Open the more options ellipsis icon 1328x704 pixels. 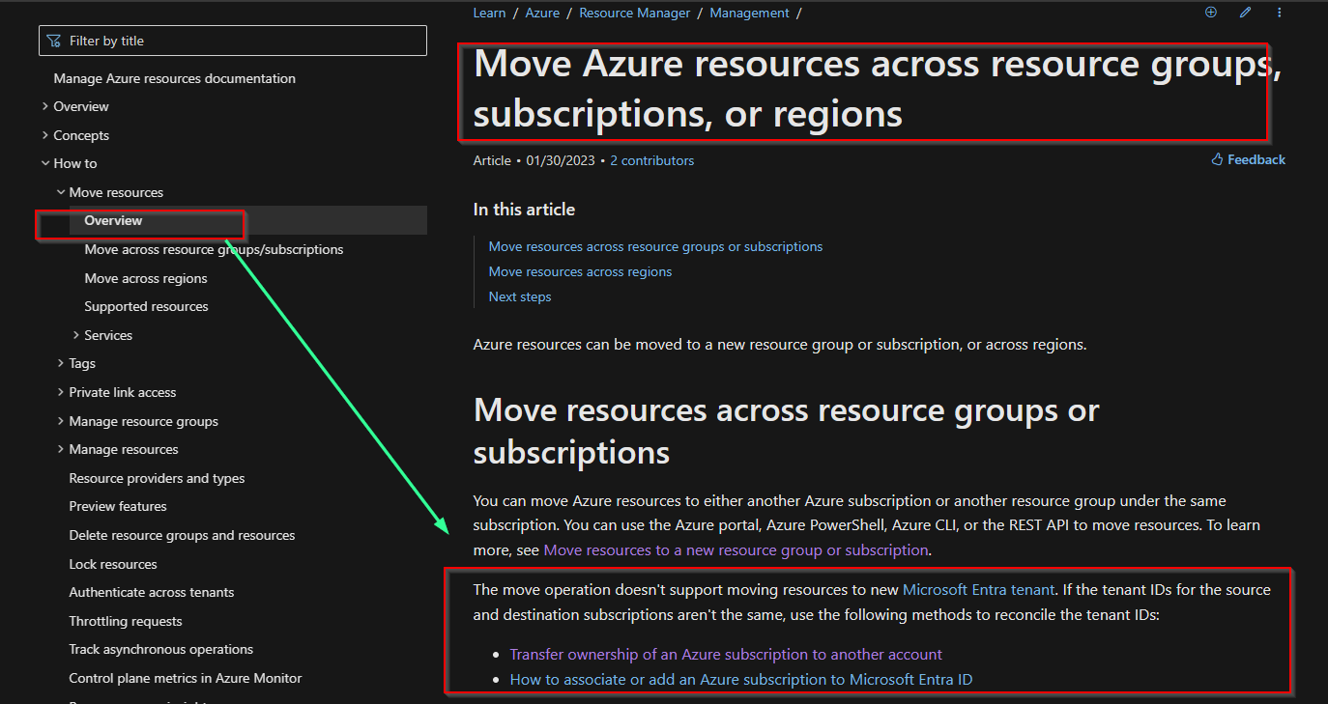coord(1279,12)
